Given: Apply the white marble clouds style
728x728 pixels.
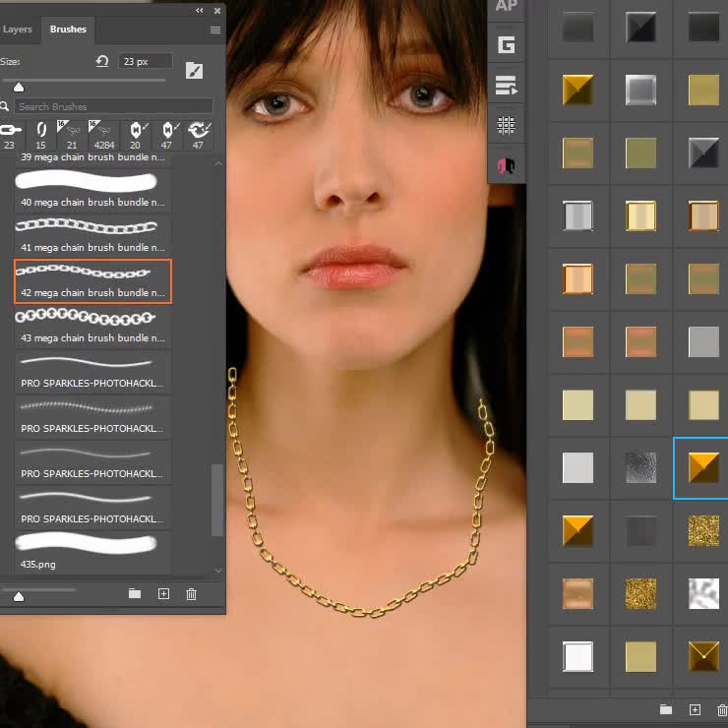Looking at the screenshot, I should pyautogui.click(x=703, y=593).
